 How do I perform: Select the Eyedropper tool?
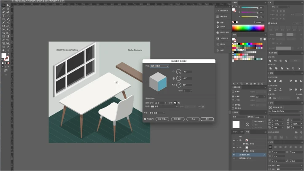coord(3,40)
